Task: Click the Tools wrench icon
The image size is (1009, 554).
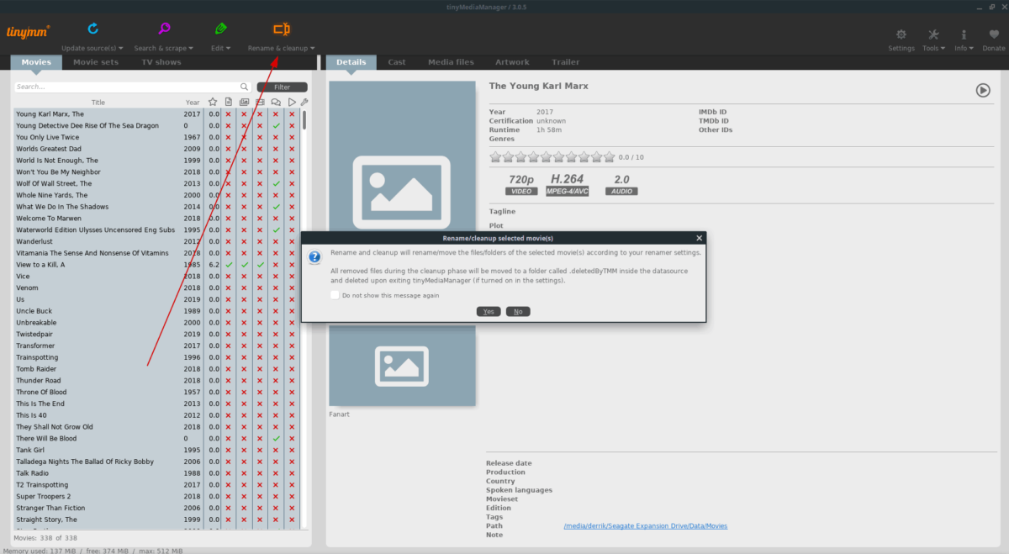Action: pos(932,34)
